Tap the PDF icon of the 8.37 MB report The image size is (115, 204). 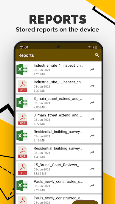(22, 86)
